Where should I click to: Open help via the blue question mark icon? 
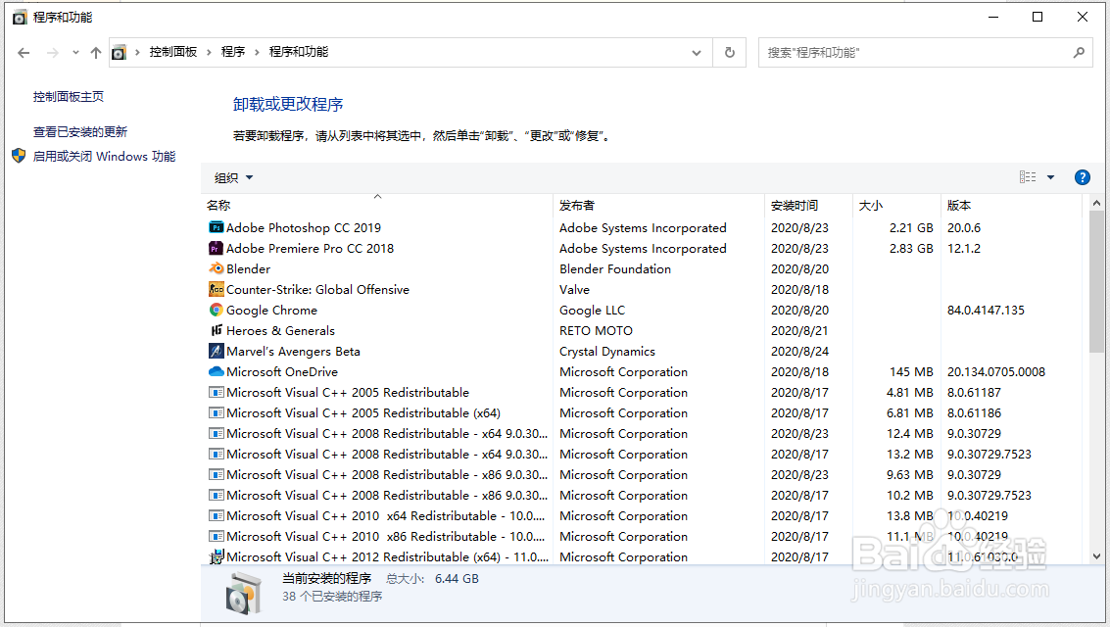1082,177
